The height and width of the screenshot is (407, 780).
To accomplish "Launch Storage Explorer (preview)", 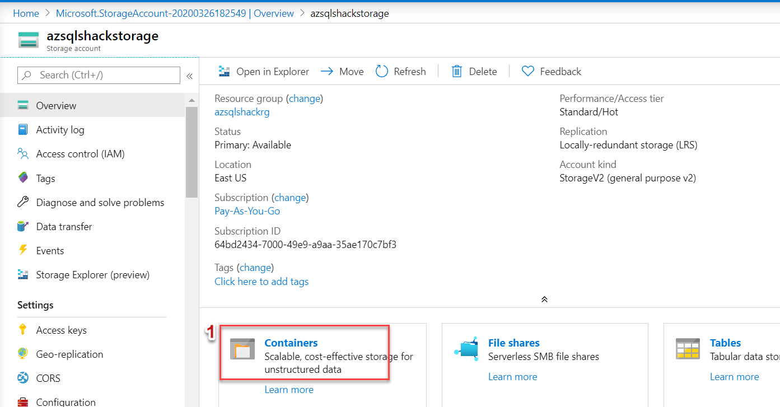I will (93, 274).
